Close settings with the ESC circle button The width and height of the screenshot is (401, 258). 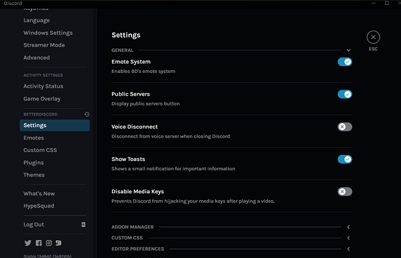point(373,37)
